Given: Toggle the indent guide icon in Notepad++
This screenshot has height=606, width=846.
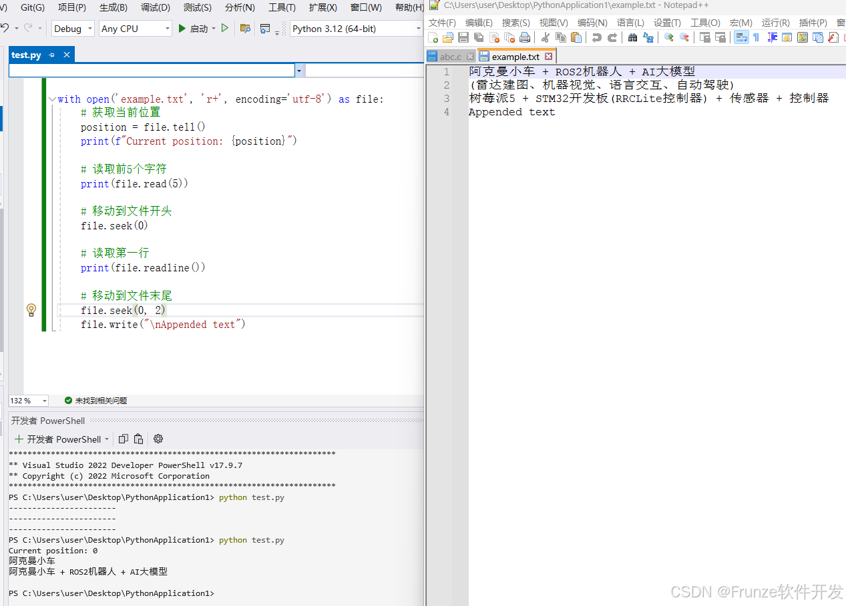Looking at the screenshot, I should 773,37.
